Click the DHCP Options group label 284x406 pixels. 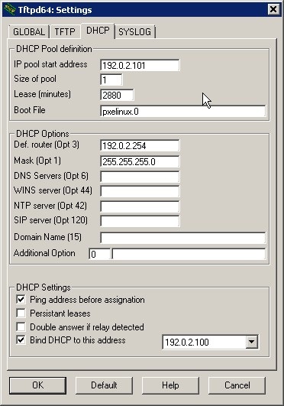[x=43, y=134]
